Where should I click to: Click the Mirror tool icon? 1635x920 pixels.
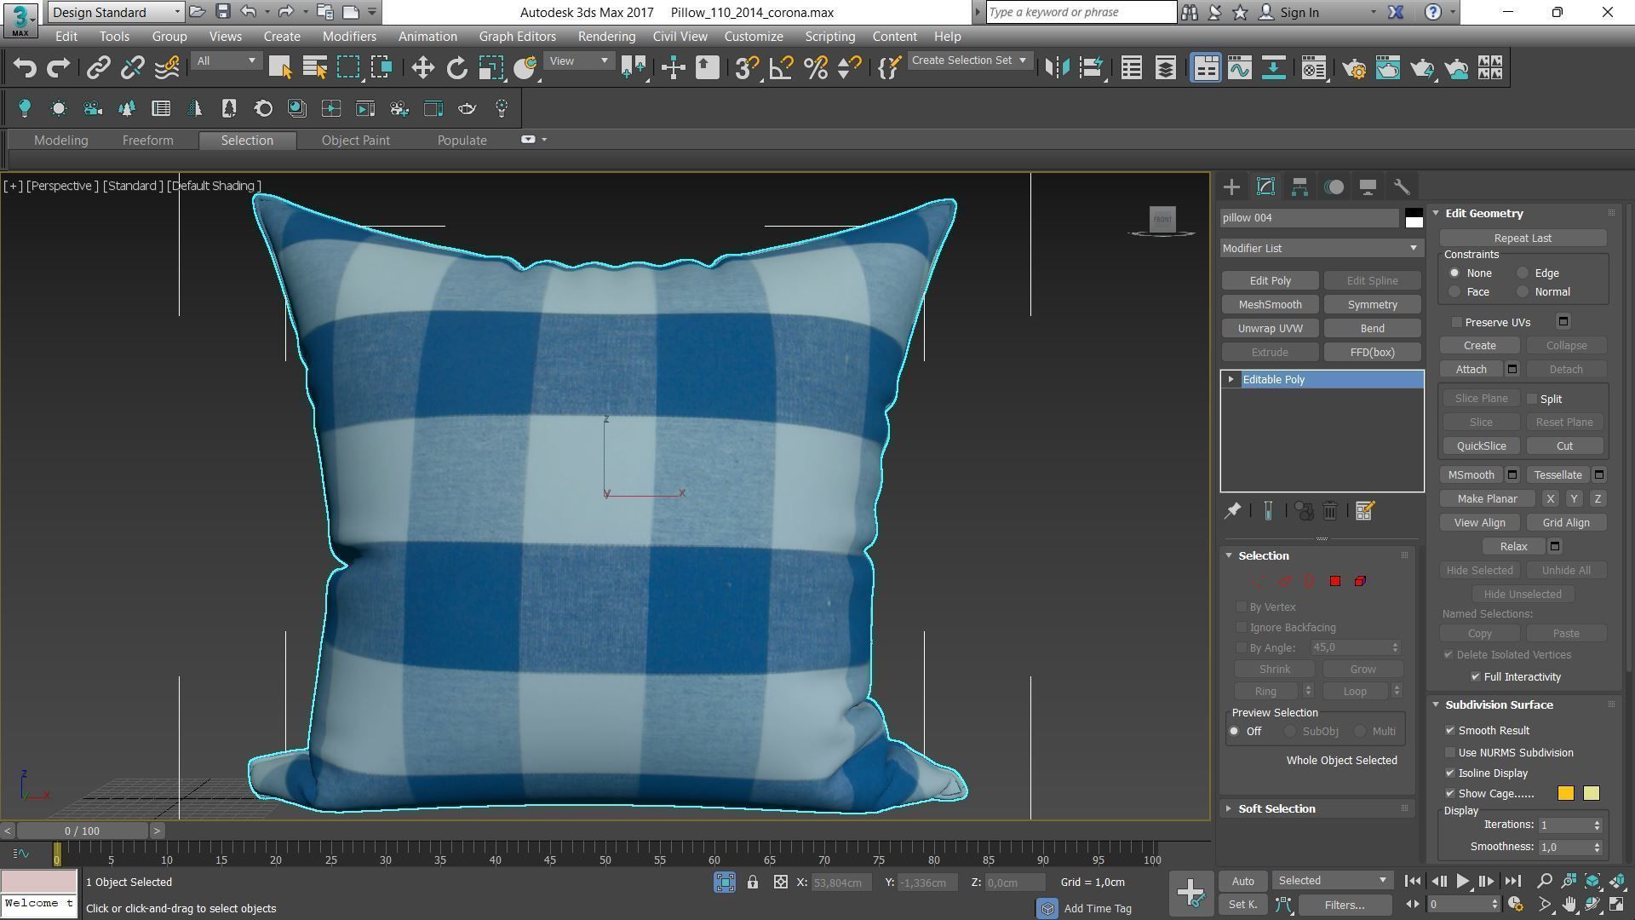pyautogui.click(x=1057, y=68)
